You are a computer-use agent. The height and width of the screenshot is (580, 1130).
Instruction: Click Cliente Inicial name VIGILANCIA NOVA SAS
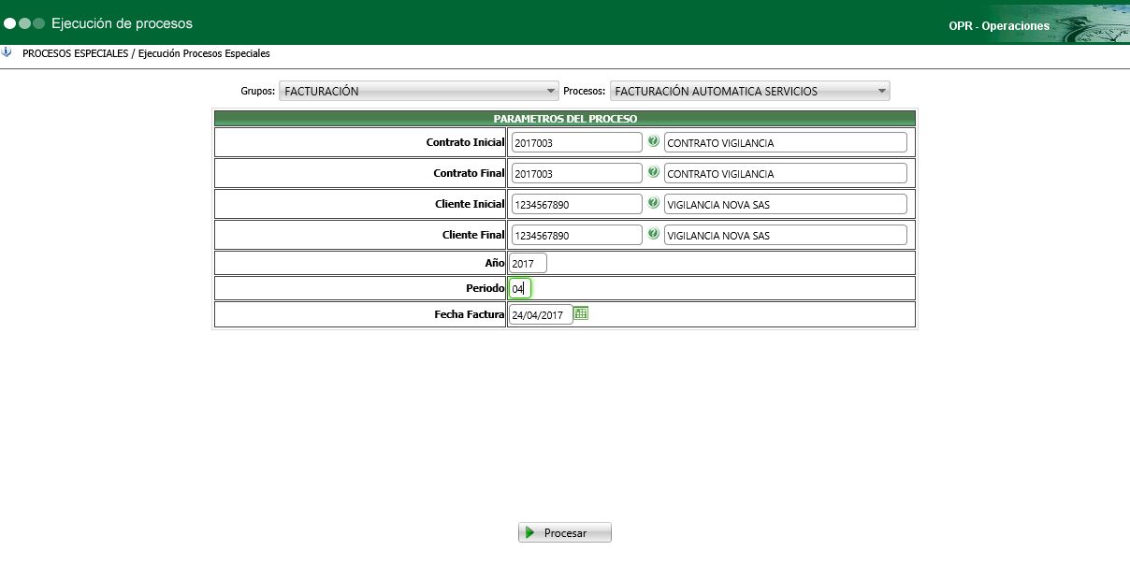(786, 204)
